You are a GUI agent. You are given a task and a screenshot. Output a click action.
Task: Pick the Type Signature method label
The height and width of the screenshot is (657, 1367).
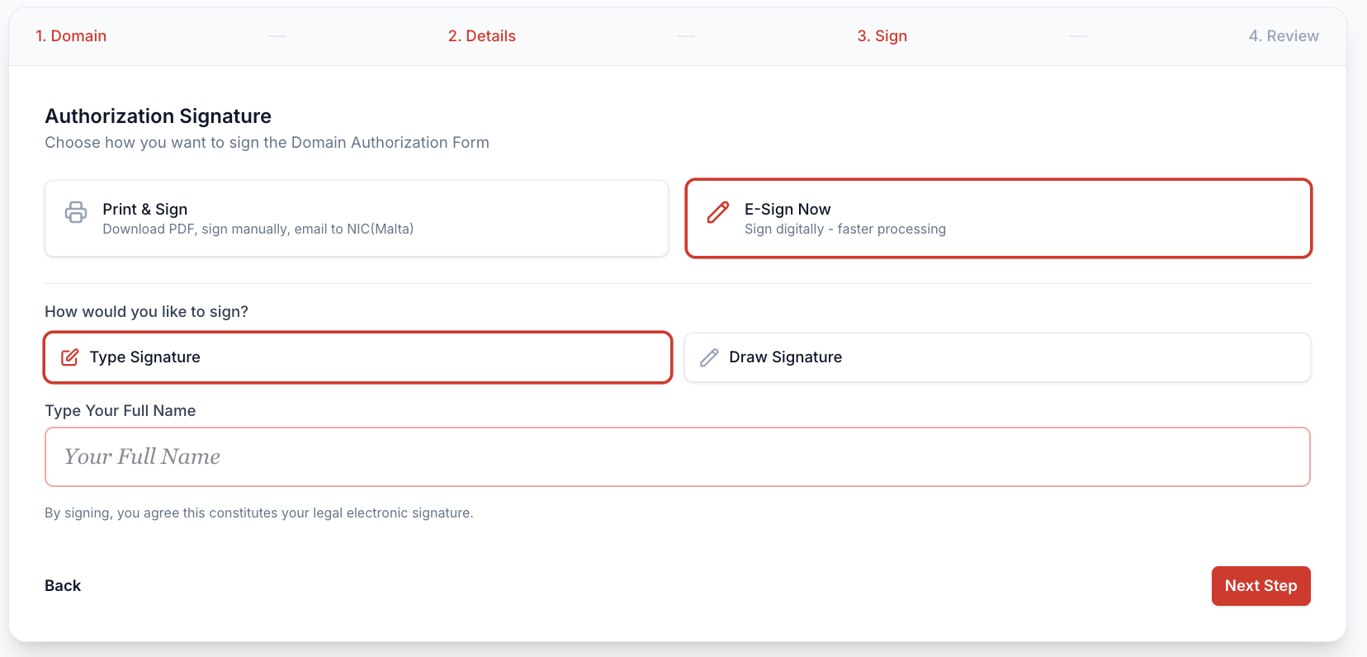(145, 357)
